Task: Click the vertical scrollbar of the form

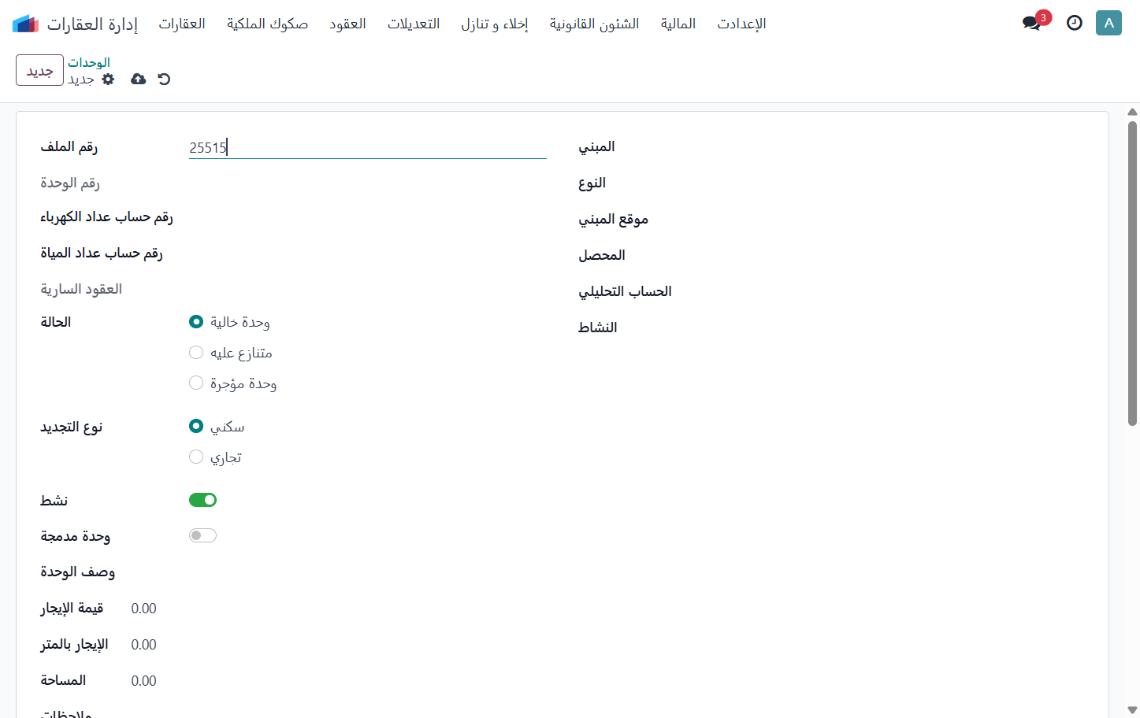Action: (1132, 273)
